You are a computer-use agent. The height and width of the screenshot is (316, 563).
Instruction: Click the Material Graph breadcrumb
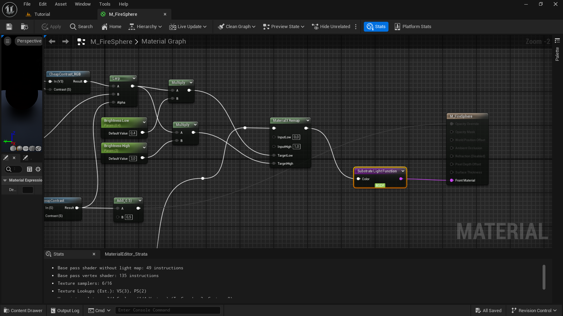pyautogui.click(x=164, y=41)
